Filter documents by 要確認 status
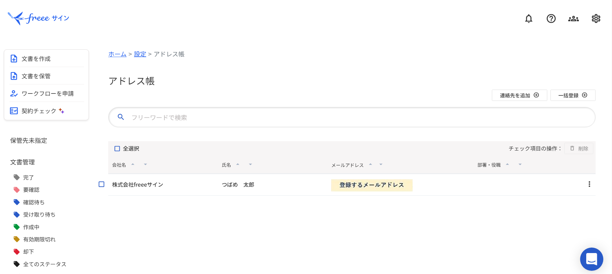 click(x=31, y=190)
